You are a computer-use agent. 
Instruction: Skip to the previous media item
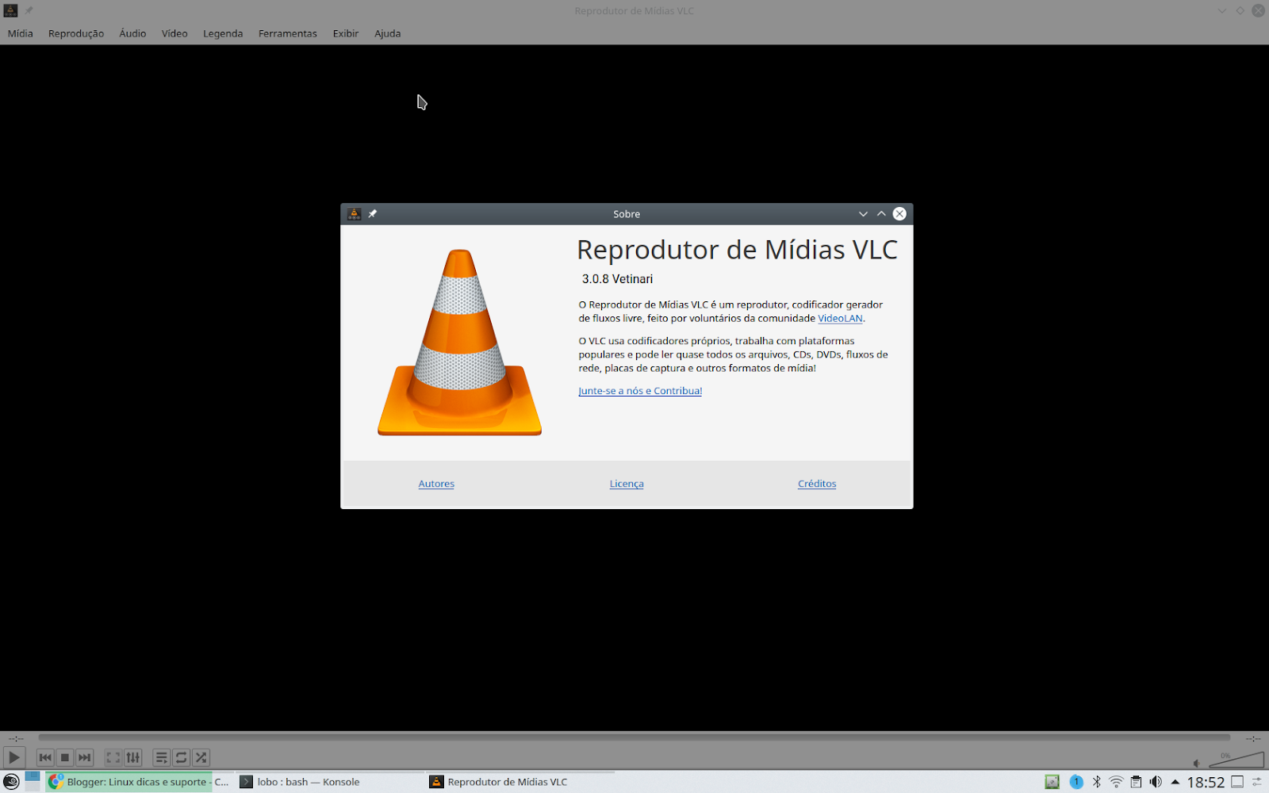pos(45,757)
